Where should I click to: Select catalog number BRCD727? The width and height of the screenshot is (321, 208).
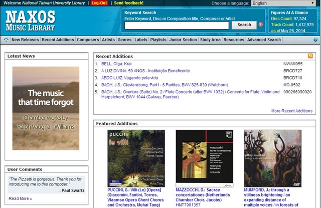pyautogui.click(x=293, y=71)
